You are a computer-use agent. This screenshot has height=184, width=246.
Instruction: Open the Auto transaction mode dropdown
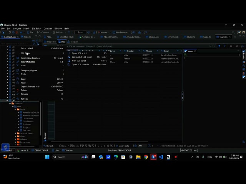pyautogui.click(x=80, y=32)
